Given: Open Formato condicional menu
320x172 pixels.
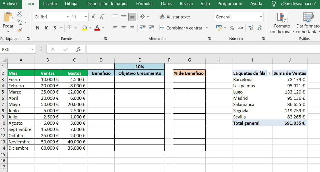Looking at the screenshot, I should coord(282,23).
